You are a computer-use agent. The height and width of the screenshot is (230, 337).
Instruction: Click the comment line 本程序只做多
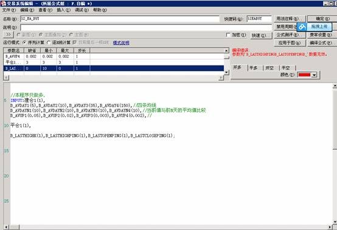28,95
